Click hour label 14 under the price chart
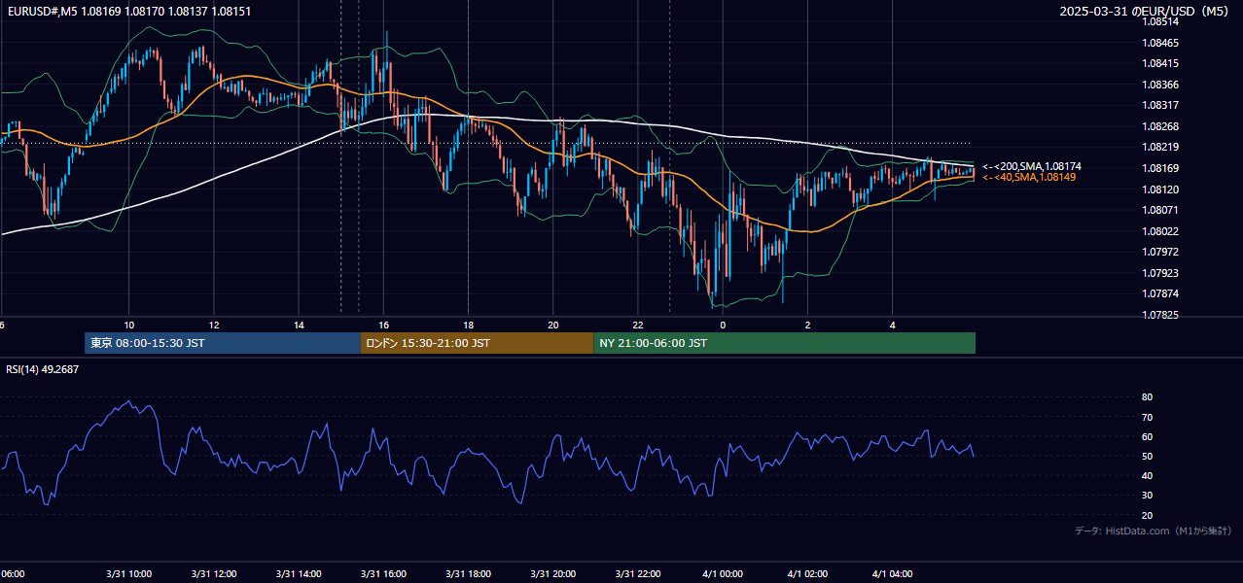Viewport: 1243px width, 583px height. pos(299,325)
